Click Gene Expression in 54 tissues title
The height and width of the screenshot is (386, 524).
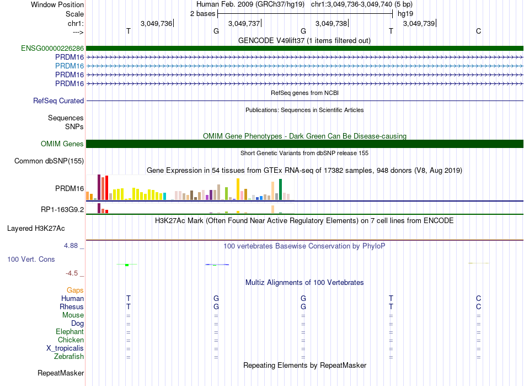click(x=304, y=170)
